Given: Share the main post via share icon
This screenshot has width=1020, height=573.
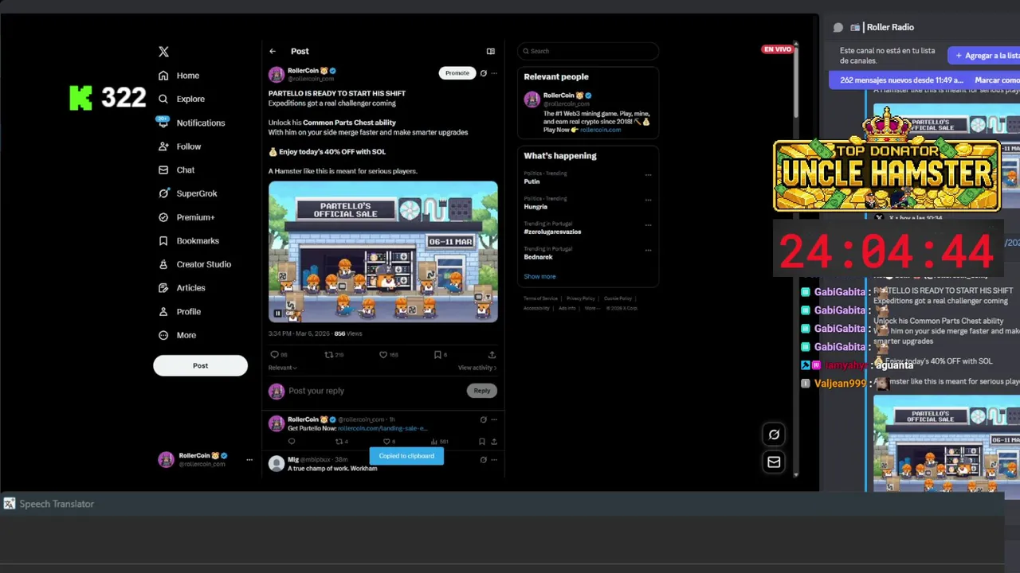Looking at the screenshot, I should 492,354.
